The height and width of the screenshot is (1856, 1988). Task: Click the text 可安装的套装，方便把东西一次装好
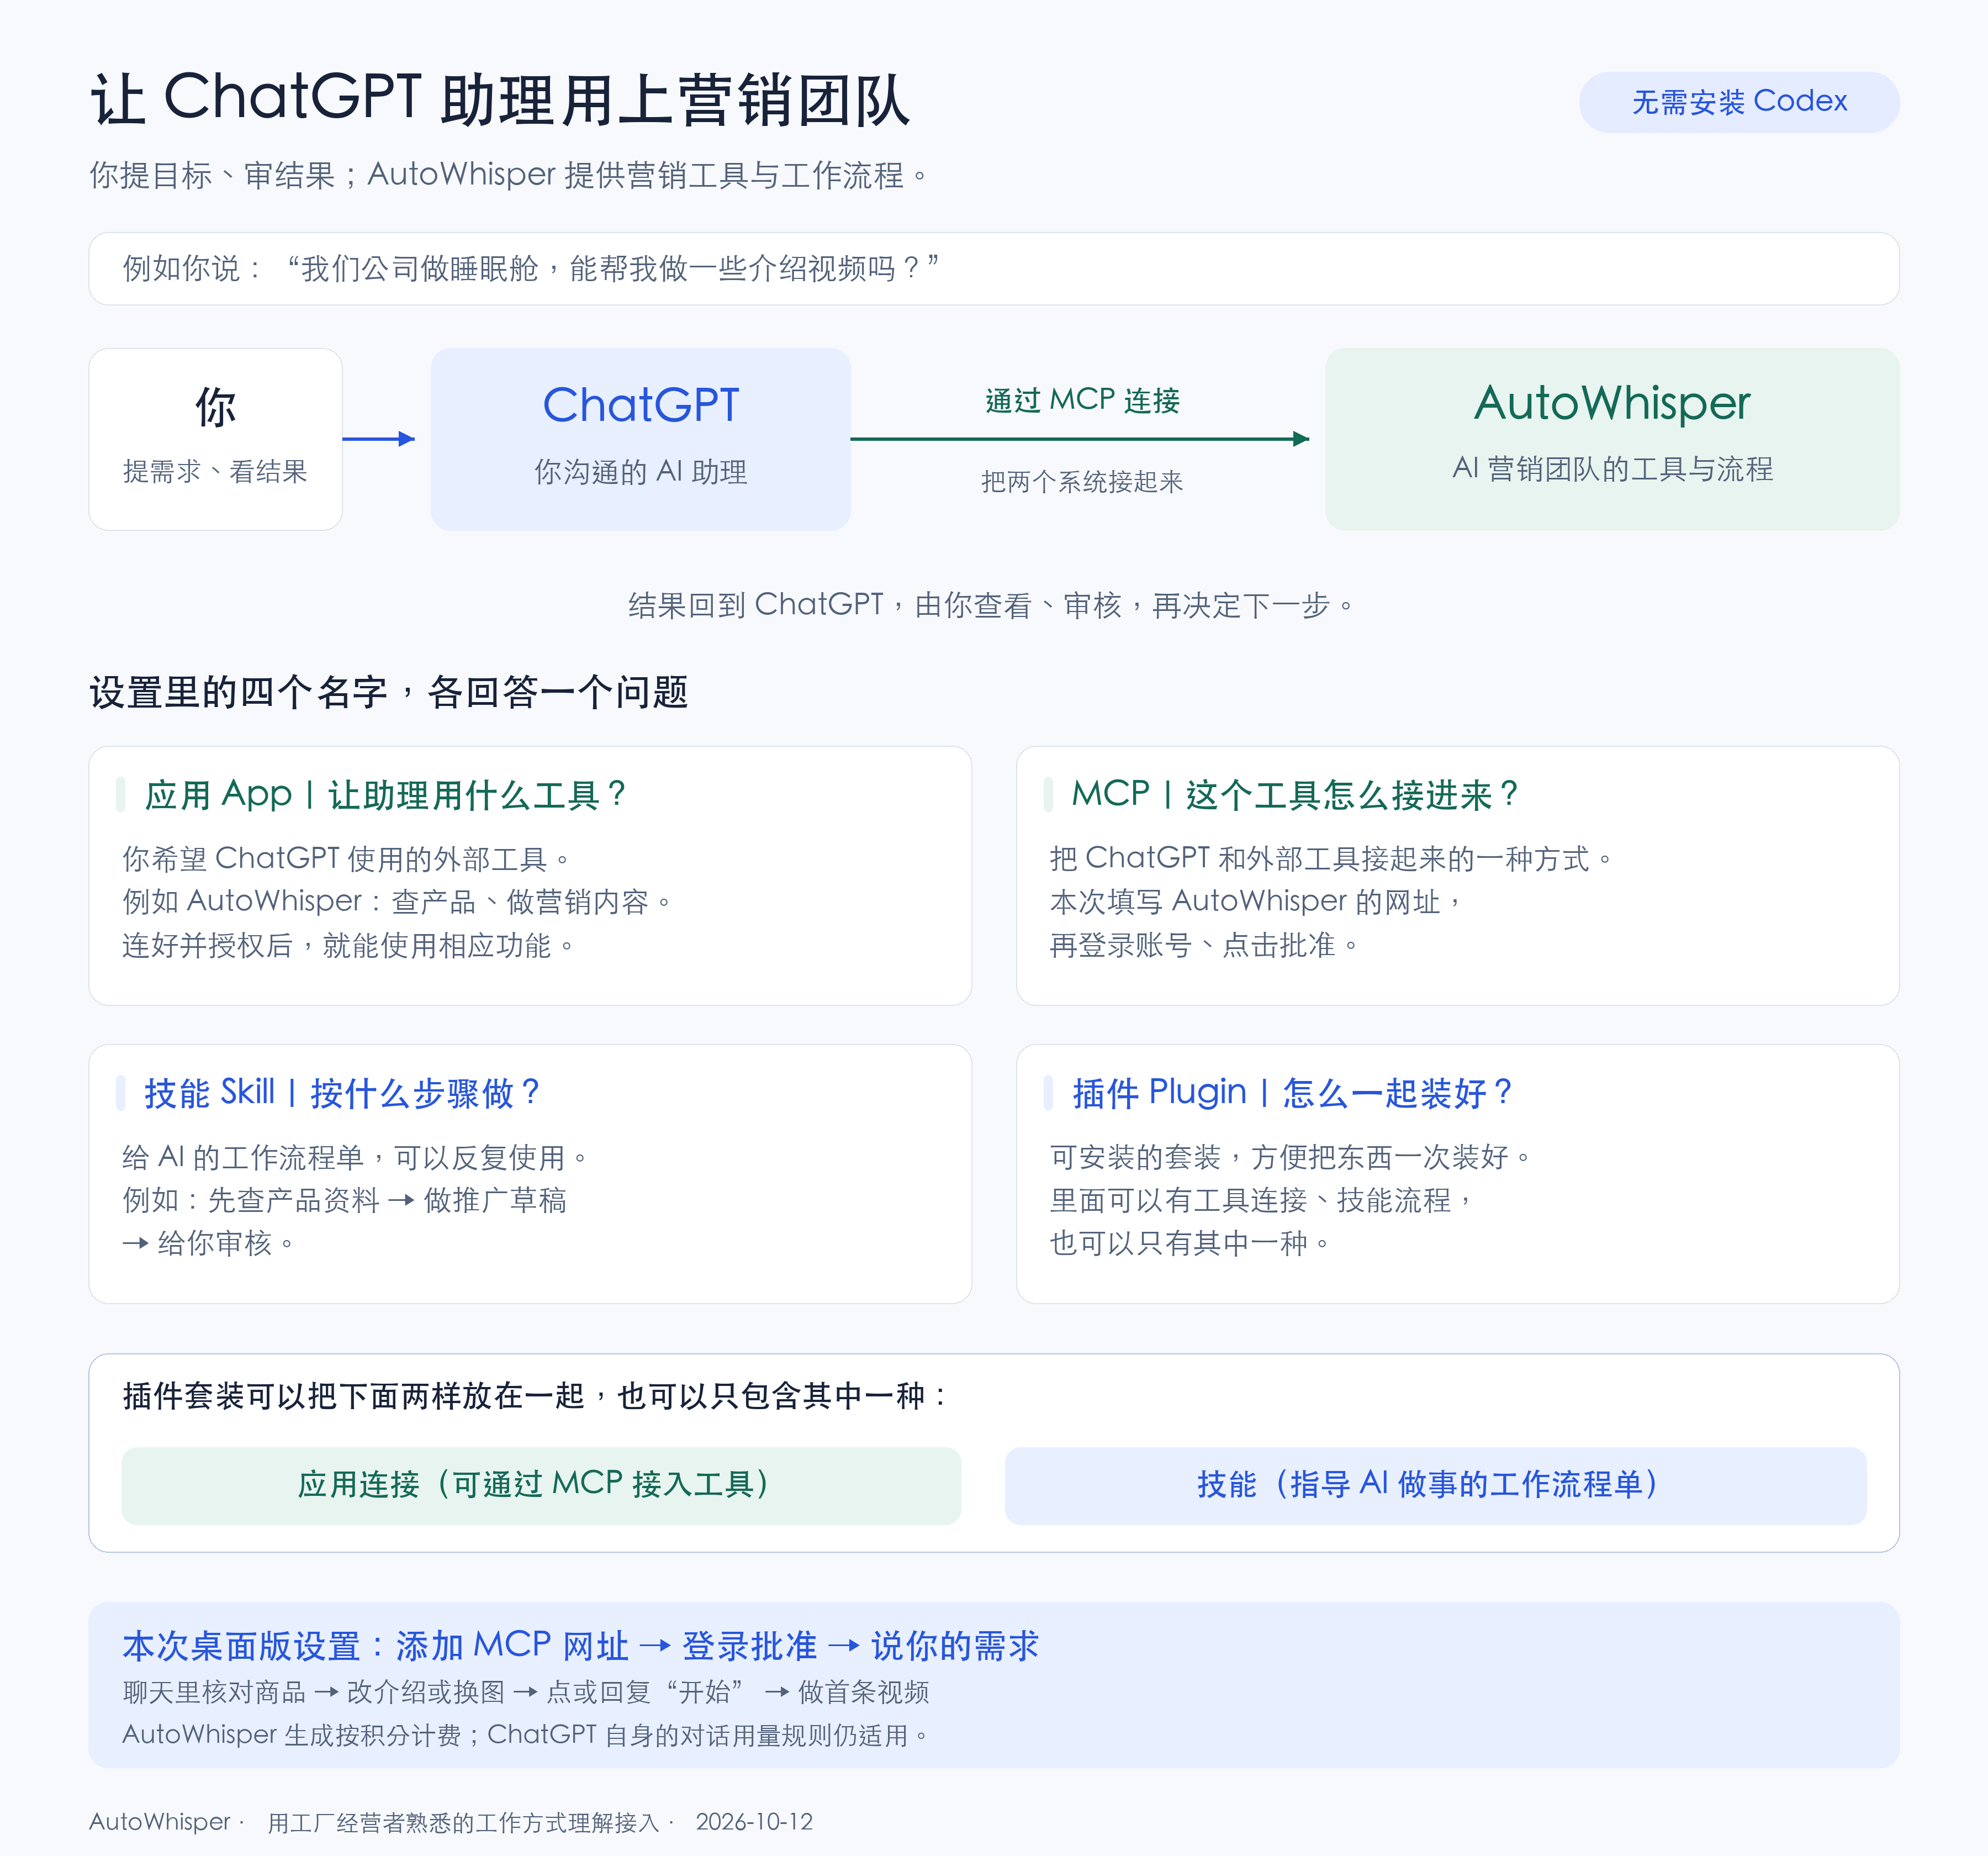(1290, 1157)
